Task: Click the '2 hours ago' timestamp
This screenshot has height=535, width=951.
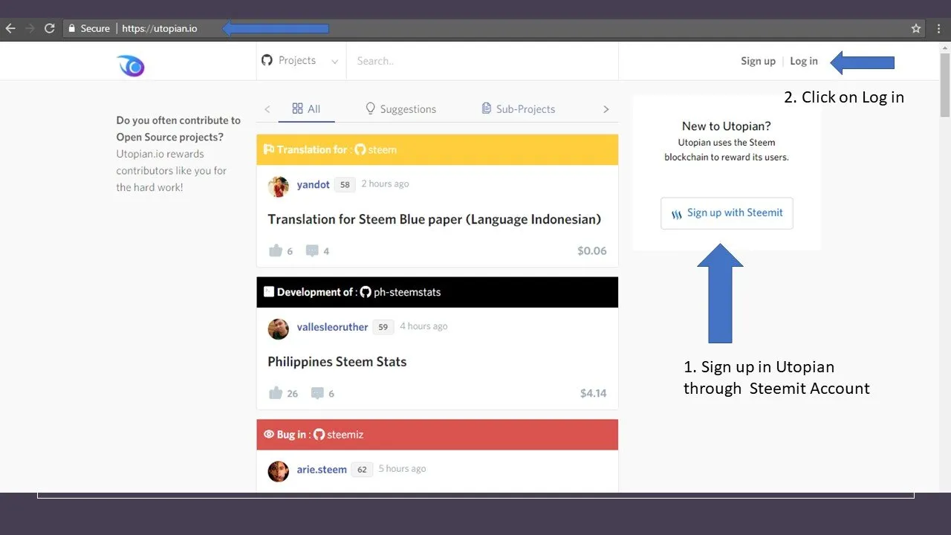Action: (x=385, y=184)
